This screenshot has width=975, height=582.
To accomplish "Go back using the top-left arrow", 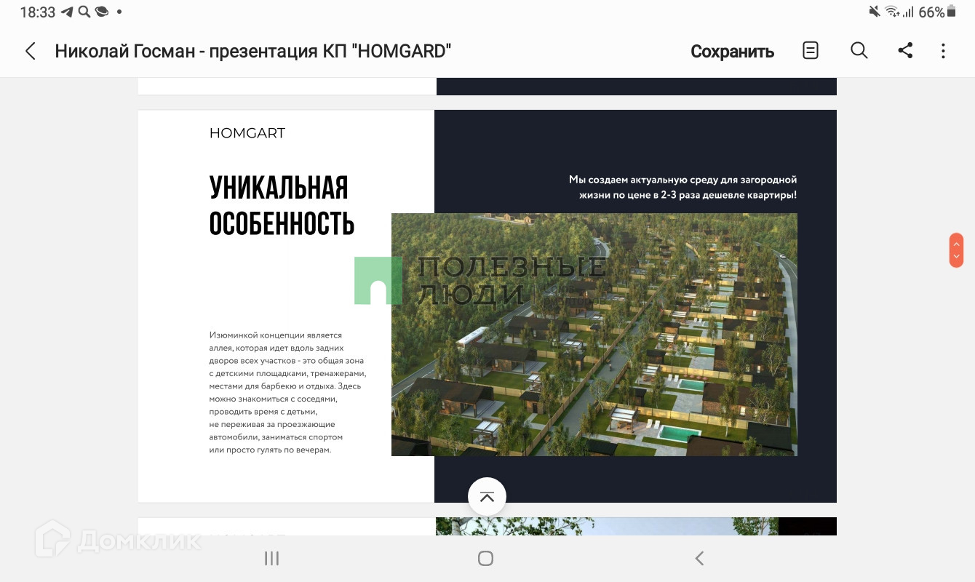I will 31,51.
